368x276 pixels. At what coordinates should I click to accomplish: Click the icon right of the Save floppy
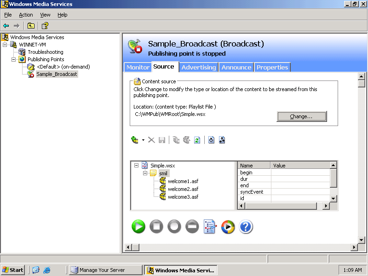(x=176, y=140)
